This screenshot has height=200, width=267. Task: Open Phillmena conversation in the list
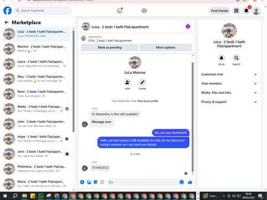coord(36,169)
